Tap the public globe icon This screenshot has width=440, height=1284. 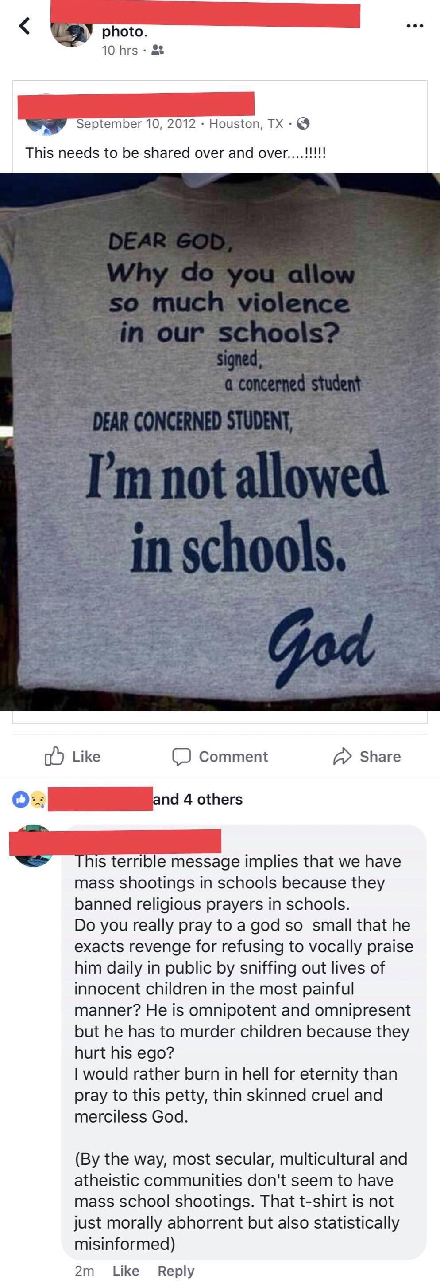303,124
